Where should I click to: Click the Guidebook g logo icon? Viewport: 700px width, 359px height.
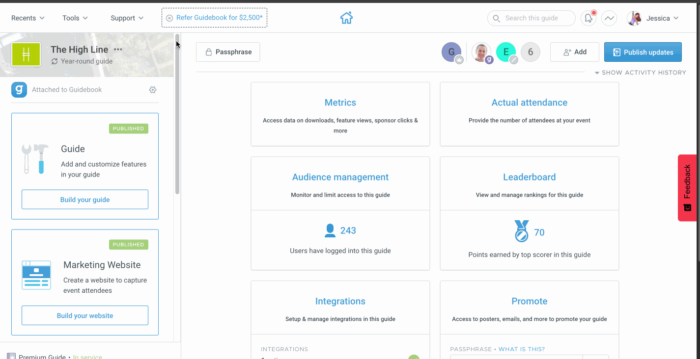[19, 90]
